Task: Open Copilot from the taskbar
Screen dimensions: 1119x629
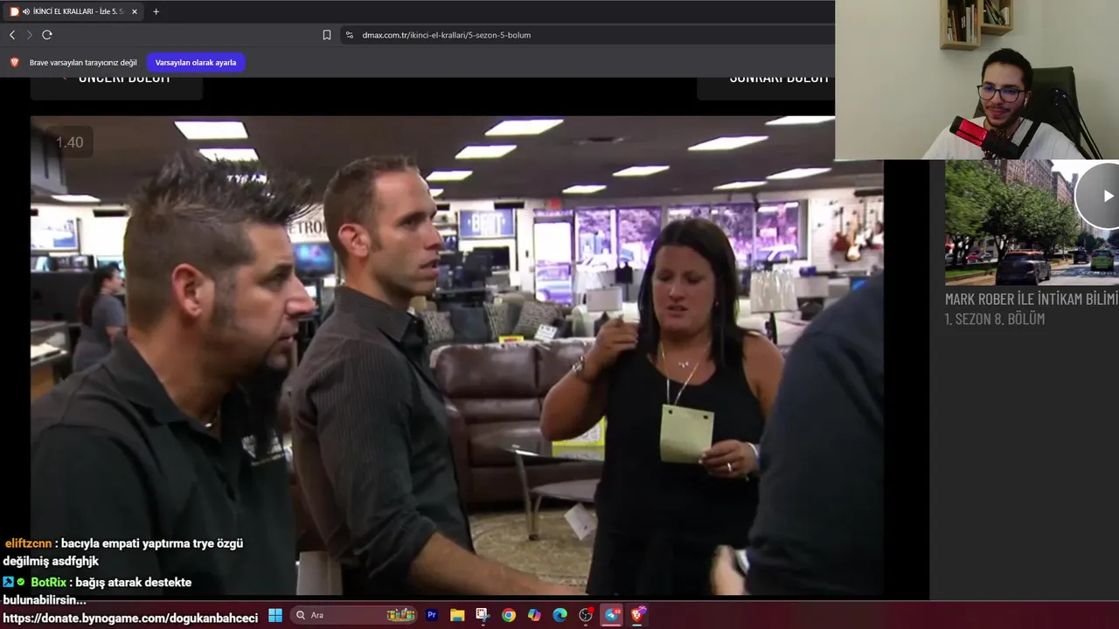Action: 534,615
